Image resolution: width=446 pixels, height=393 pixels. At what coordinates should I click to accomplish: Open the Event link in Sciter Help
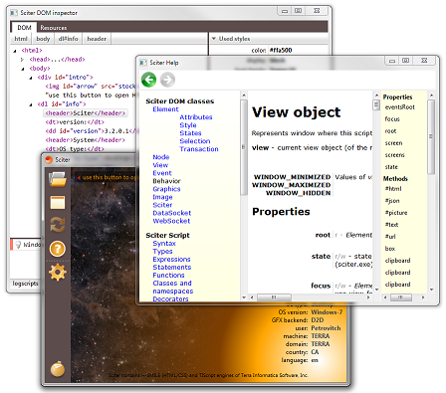[162, 173]
